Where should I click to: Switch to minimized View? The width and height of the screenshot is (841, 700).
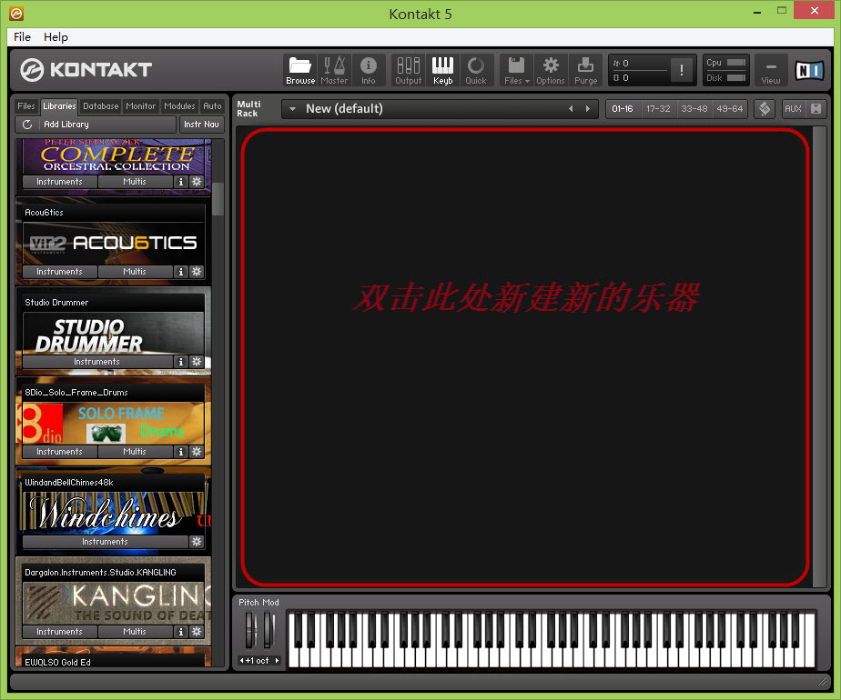coord(771,70)
